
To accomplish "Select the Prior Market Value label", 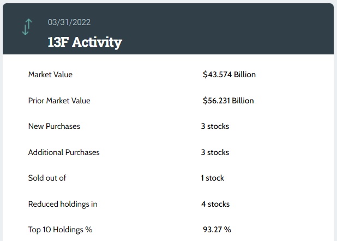I will click(59, 101).
